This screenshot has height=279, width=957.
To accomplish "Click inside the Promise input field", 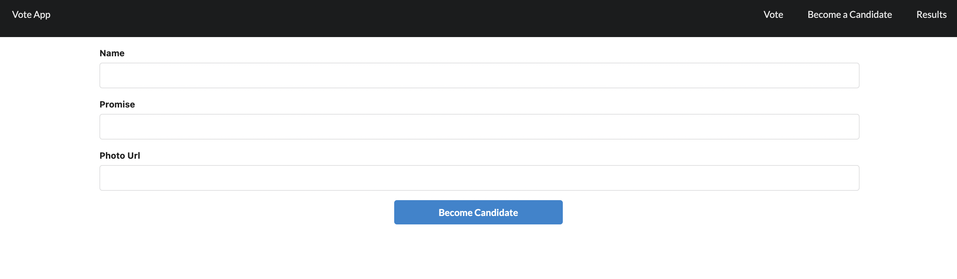I will tap(478, 126).
